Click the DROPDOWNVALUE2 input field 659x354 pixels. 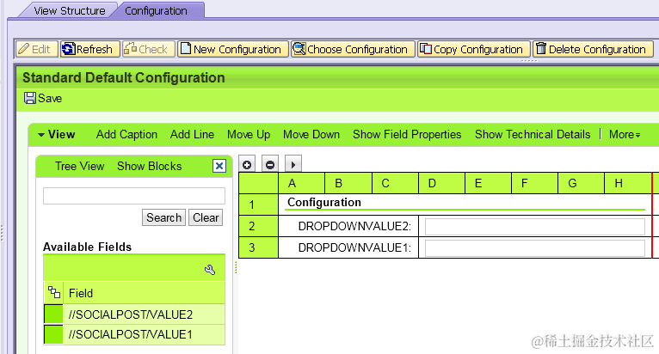tap(535, 226)
